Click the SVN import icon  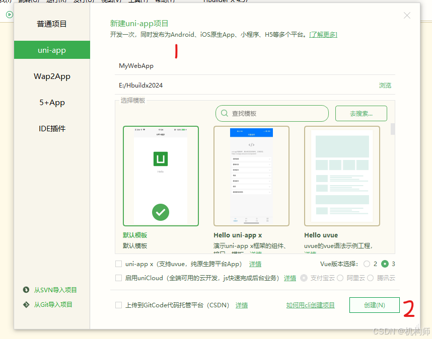(26, 290)
